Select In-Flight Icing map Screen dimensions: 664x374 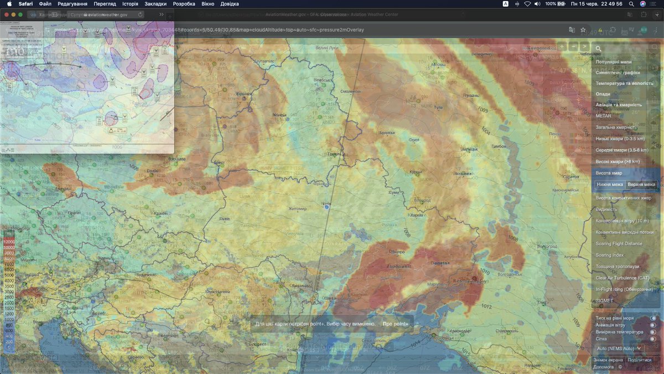pos(624,290)
